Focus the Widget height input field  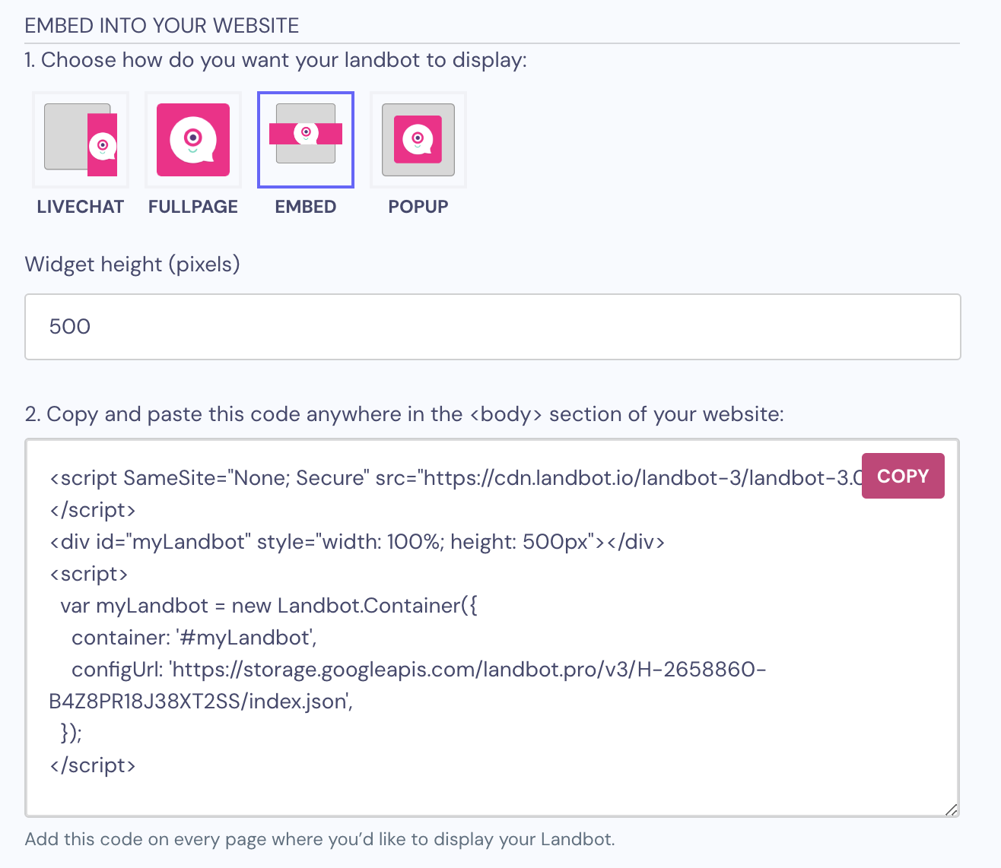(x=493, y=327)
